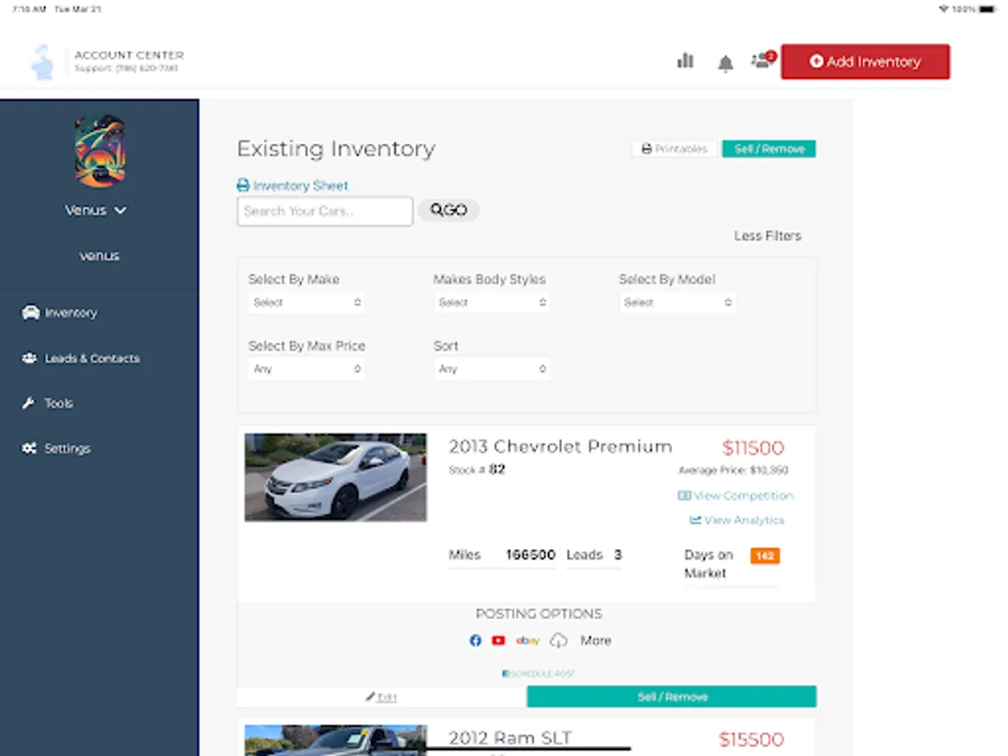
Task: Click View Analytics link
Action: pyautogui.click(x=737, y=520)
